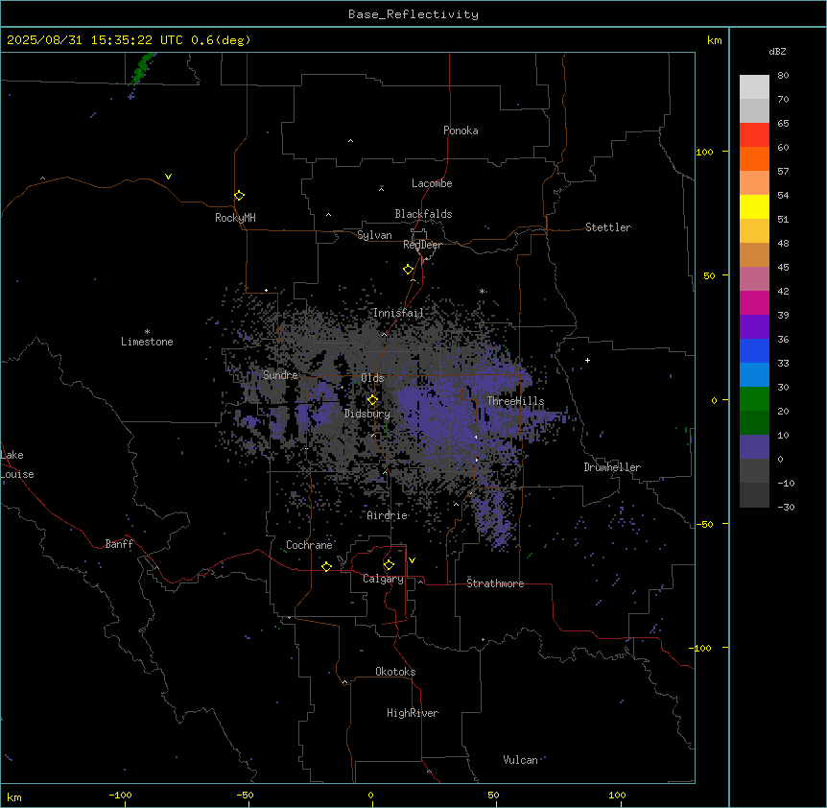Click the yellow diamond marker between Olds and Didsbury

372,400
